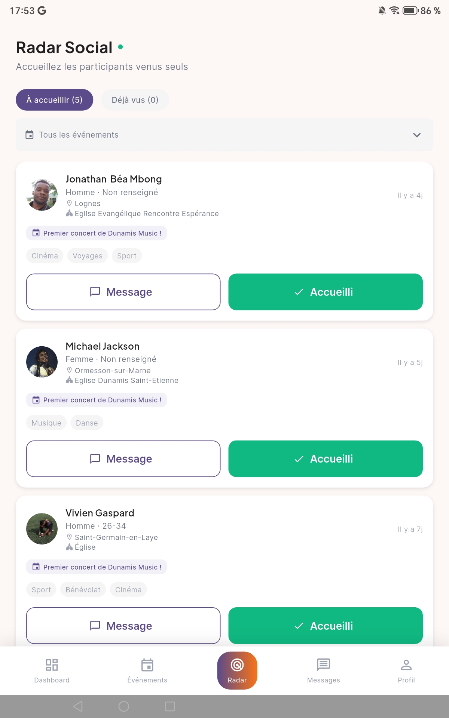Screen dimensions: 449x718
Task: Open Vivien Gaspard's profile photo
Action: click(x=42, y=528)
